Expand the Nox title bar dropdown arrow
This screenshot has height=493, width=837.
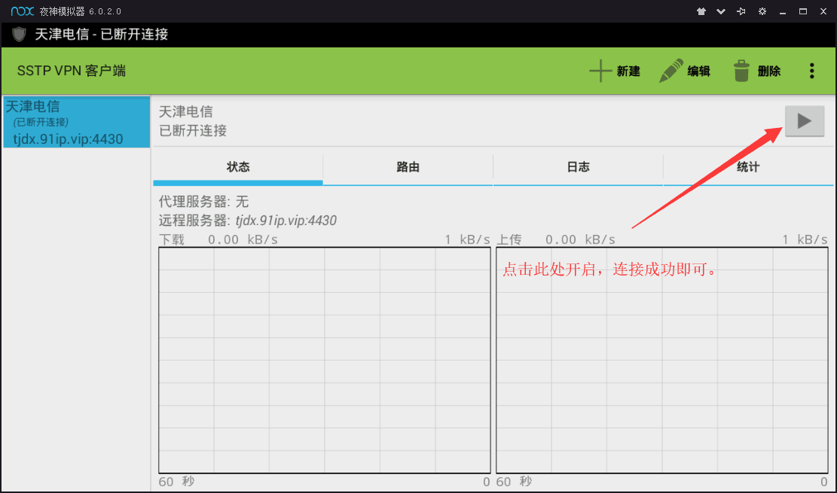coord(721,11)
